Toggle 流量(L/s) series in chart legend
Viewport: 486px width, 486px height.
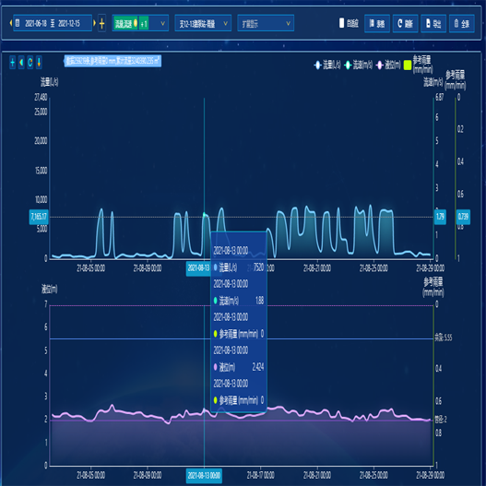(x=327, y=65)
